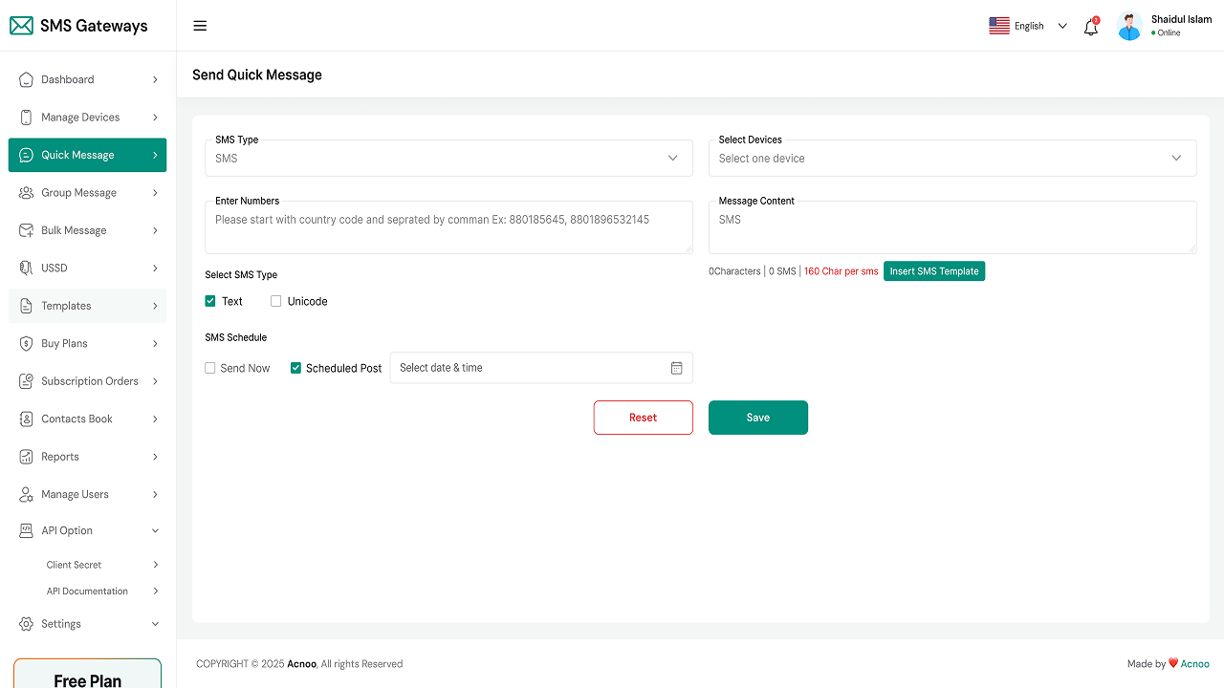Click the Dashboard home icon

click(26, 79)
